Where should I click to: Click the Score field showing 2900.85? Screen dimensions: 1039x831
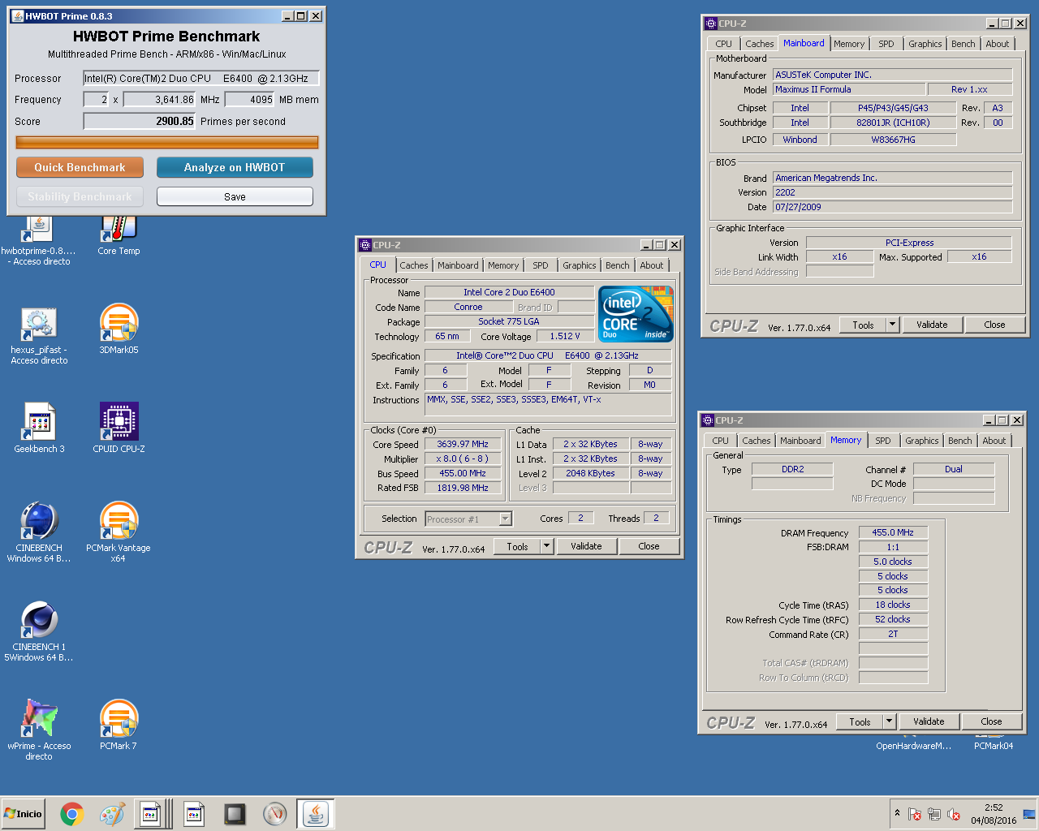pyautogui.click(x=140, y=122)
